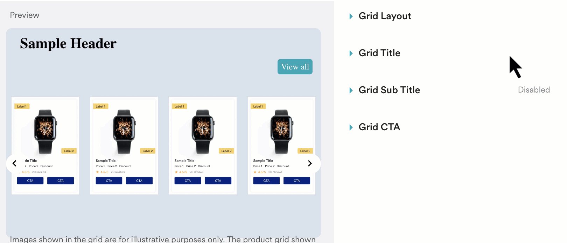Click the Sample Header title text
Image resolution: width=567 pixels, height=243 pixels.
pyautogui.click(x=68, y=43)
